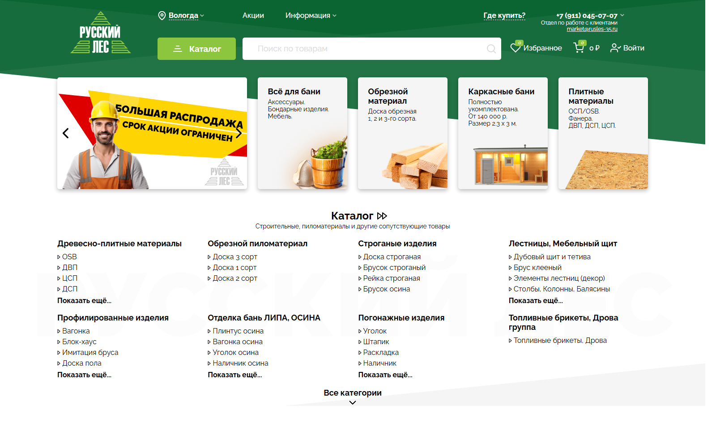The width and height of the screenshot is (716, 447).
Task: Click the search magnifier icon
Action: click(491, 49)
